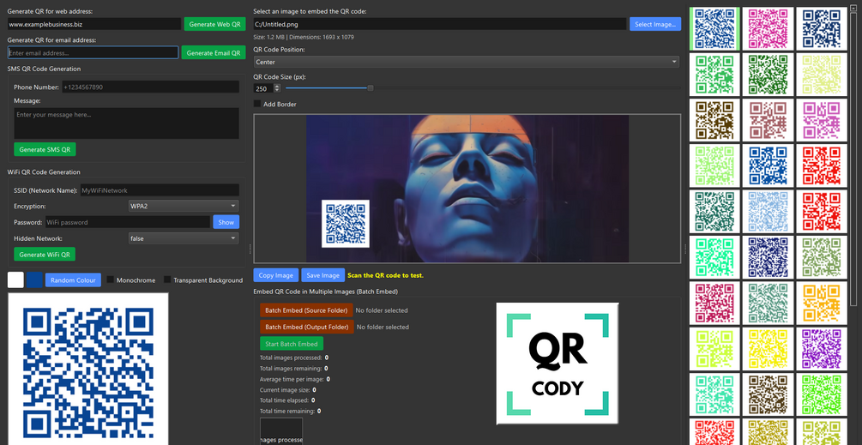Select the purple QR thumbnail
This screenshot has width=862, height=445.
point(822,349)
